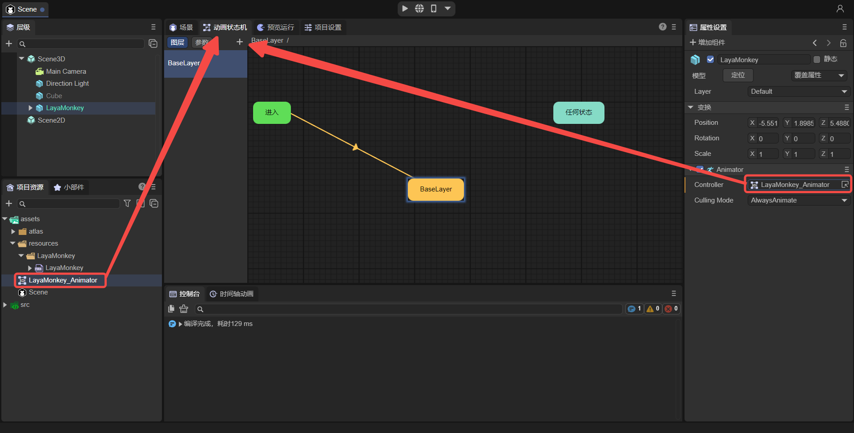Toggle the Animator component checkbox
The width and height of the screenshot is (854, 433).
pyautogui.click(x=700, y=169)
